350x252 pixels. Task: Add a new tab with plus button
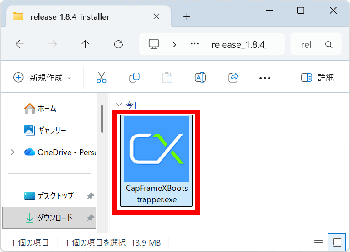[187, 17]
